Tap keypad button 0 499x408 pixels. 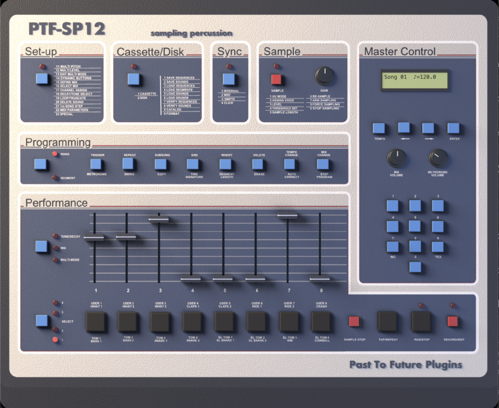415,267
